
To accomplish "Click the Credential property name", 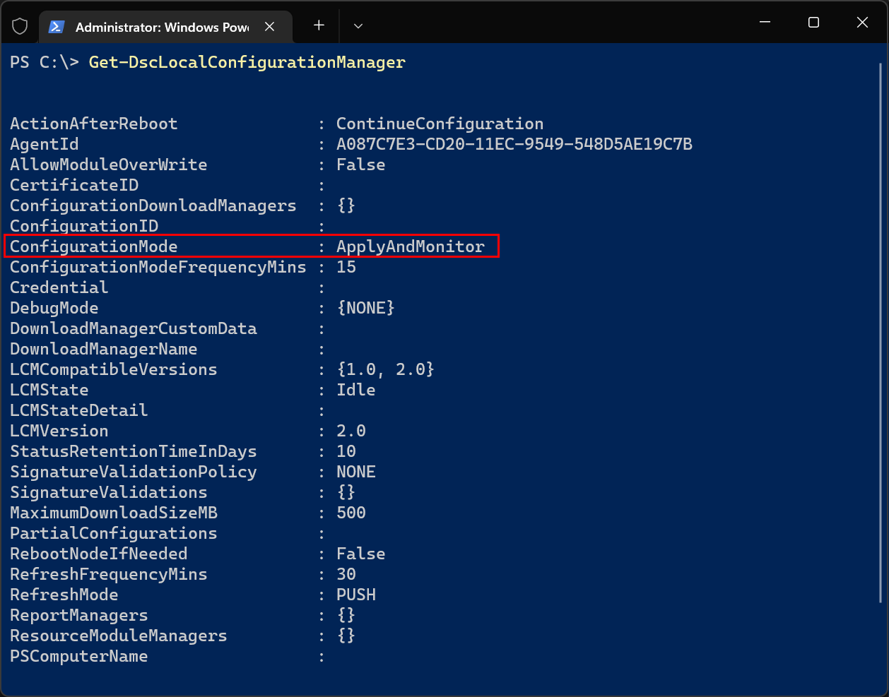I will [59, 287].
